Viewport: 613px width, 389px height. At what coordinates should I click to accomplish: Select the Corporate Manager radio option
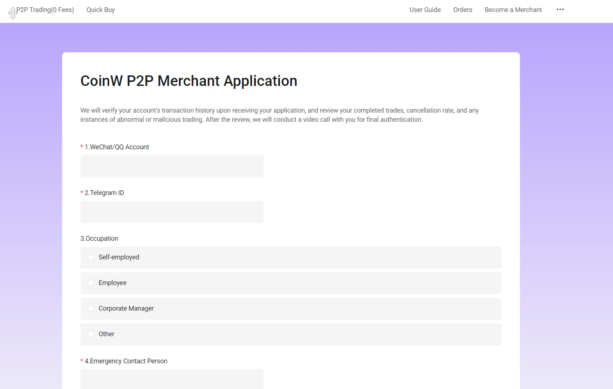[x=291, y=309]
